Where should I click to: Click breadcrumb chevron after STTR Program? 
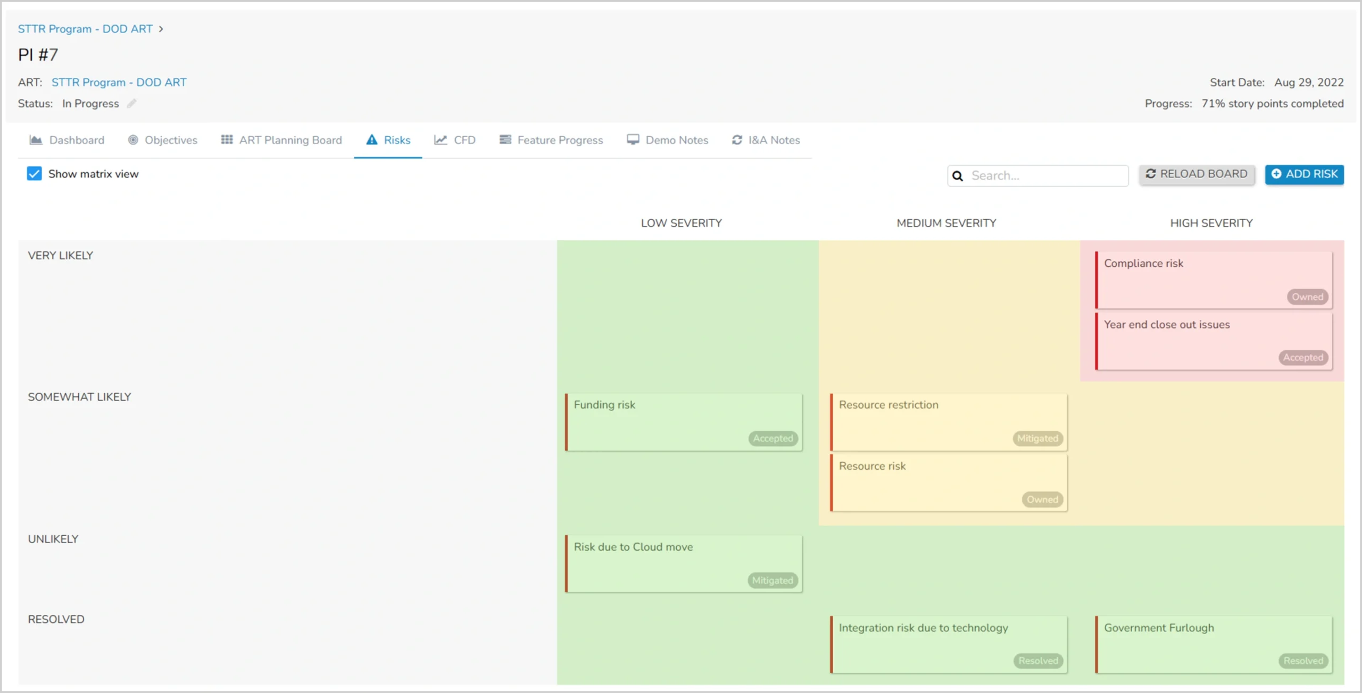click(x=161, y=29)
